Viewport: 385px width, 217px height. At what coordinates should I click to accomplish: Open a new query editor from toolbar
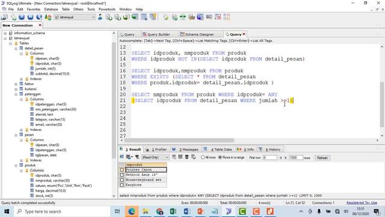click(x=13, y=17)
